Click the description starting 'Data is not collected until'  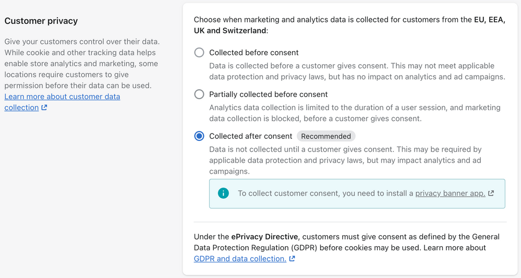click(x=345, y=160)
